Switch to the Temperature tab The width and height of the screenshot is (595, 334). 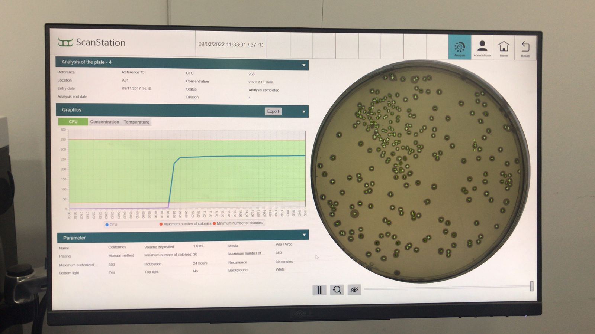point(136,122)
